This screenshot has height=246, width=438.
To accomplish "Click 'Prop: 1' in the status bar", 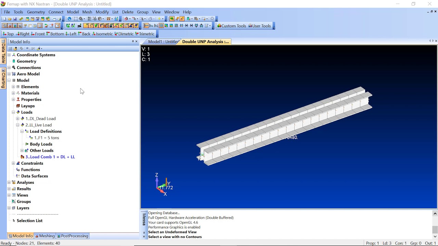I will 373,243.
